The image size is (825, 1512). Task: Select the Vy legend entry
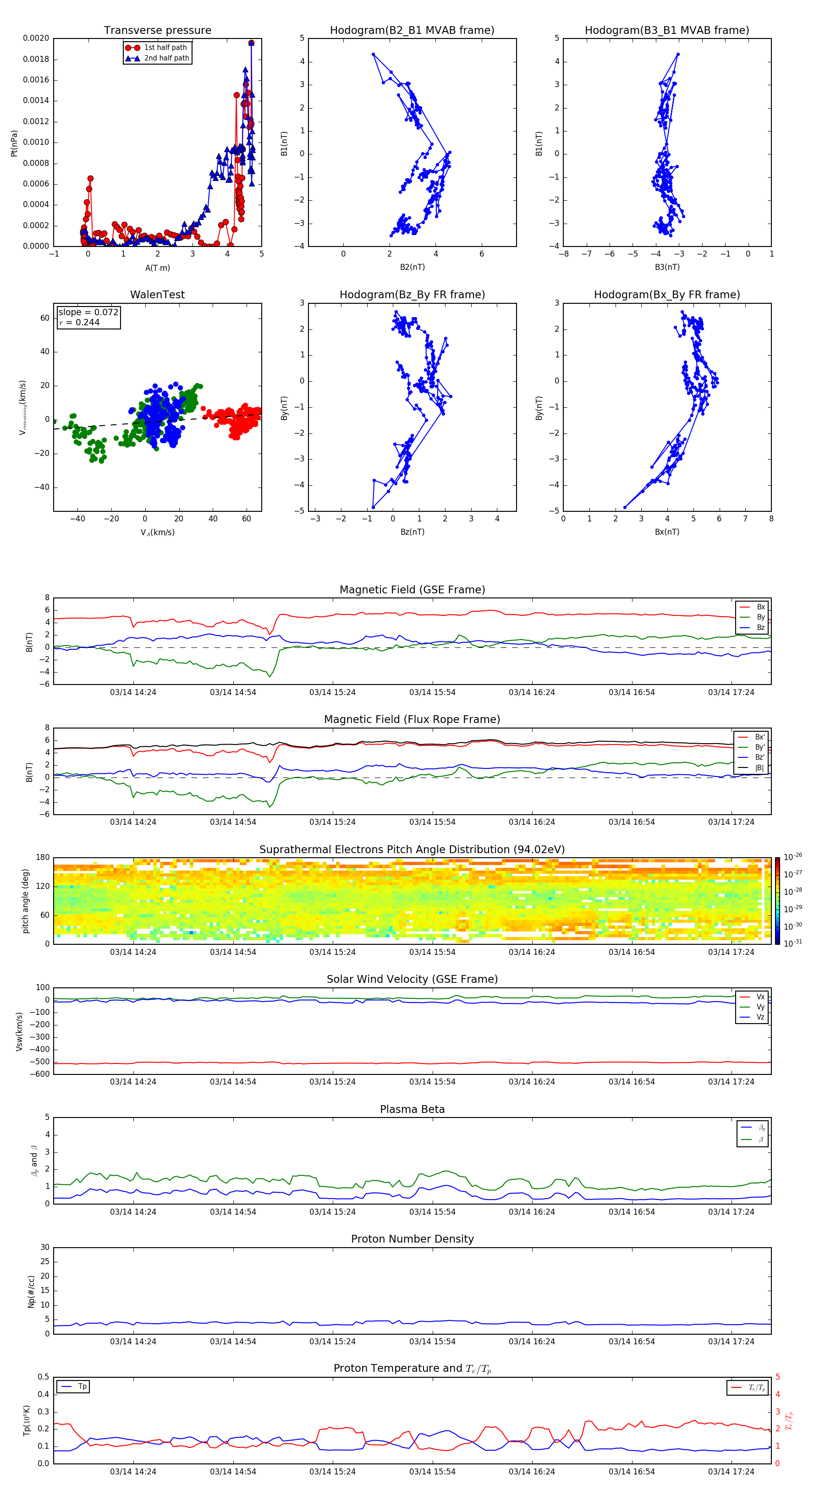tap(752, 1007)
